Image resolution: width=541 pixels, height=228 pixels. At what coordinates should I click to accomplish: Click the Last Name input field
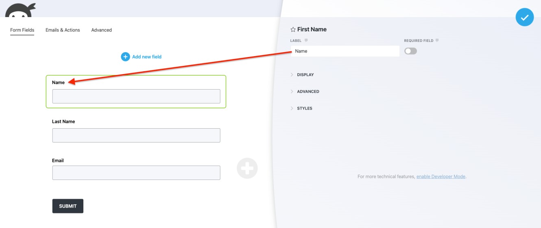coord(136,135)
